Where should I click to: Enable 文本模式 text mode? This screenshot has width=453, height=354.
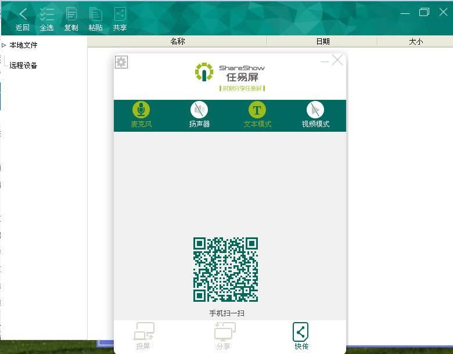tap(257, 110)
